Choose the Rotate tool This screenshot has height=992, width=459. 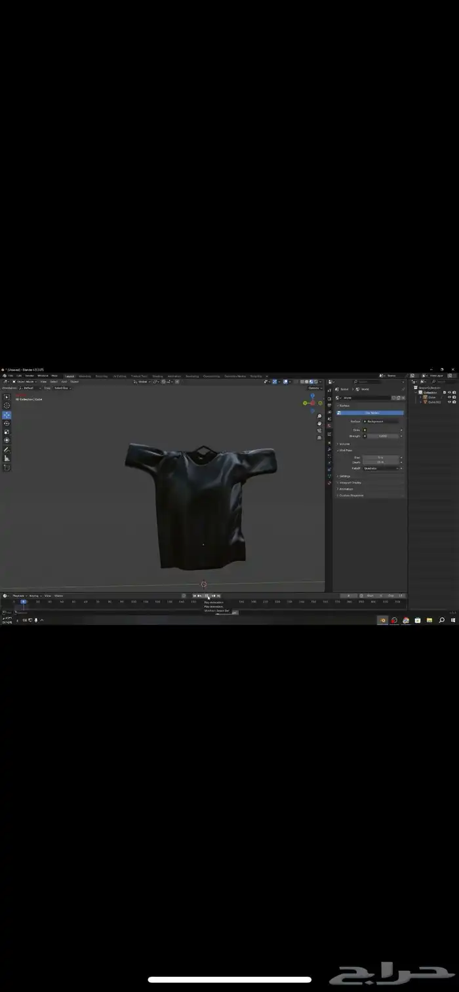point(7,423)
